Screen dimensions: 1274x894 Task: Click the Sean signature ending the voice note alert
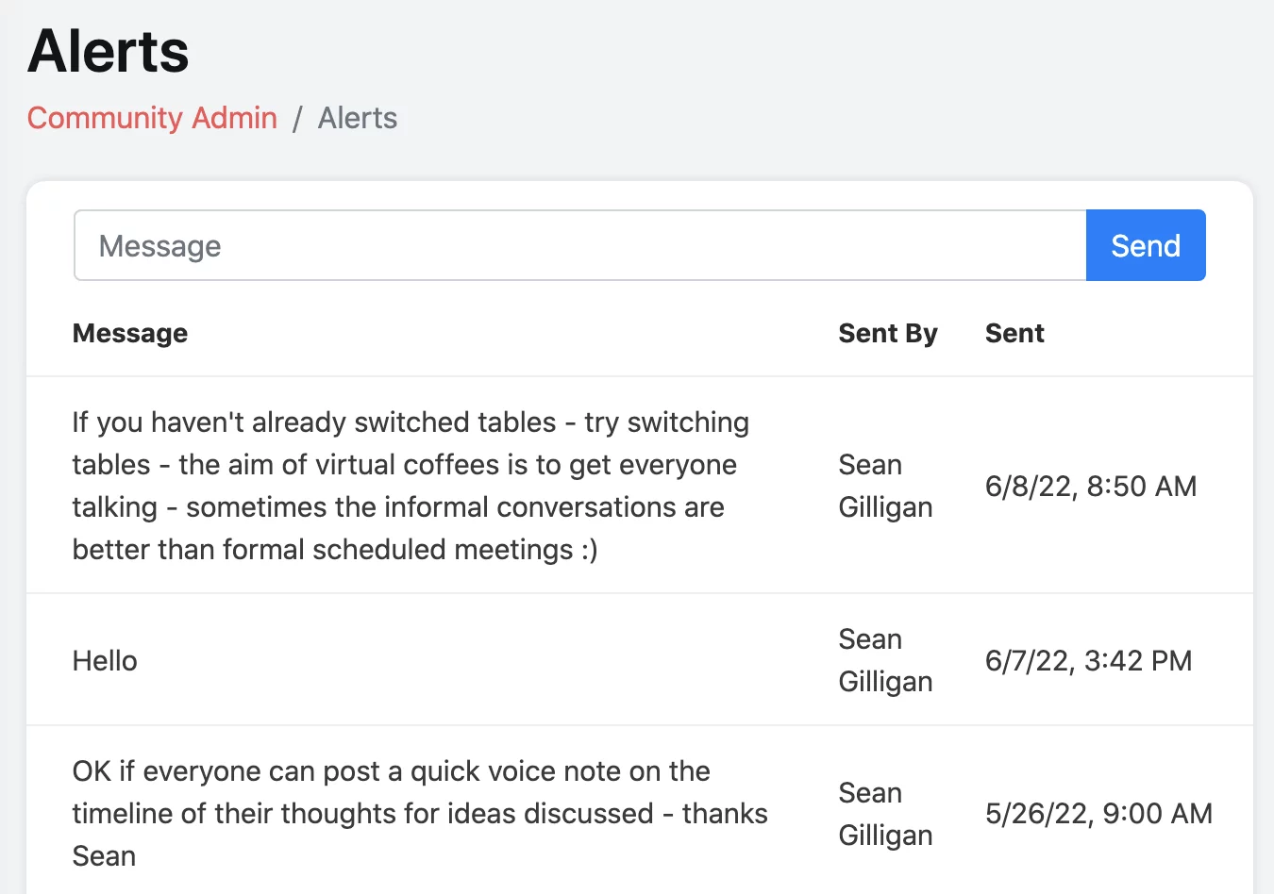104,855
